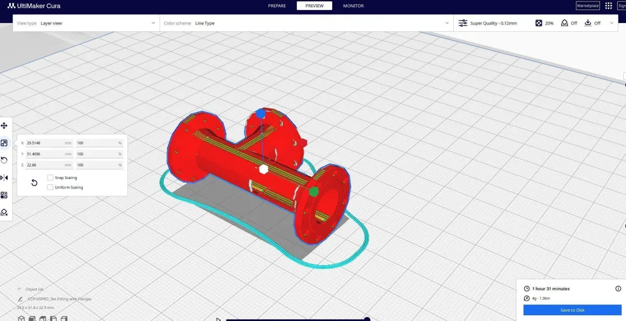Click the support icon showing Off
The width and height of the screenshot is (626, 321).
(x=564, y=23)
